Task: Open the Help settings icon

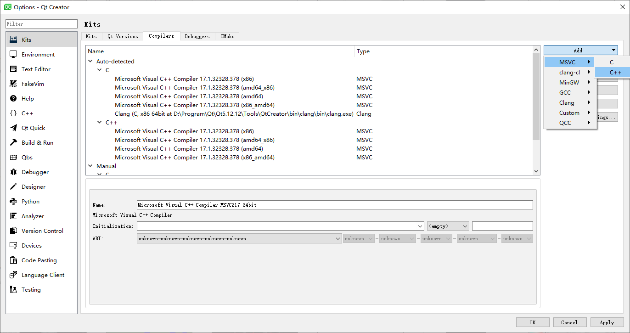Action: click(x=13, y=98)
